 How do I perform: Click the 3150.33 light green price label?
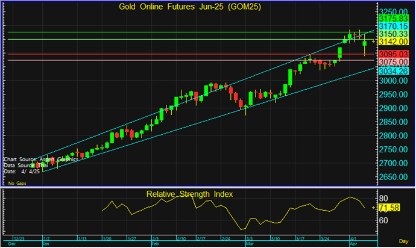(x=394, y=34)
